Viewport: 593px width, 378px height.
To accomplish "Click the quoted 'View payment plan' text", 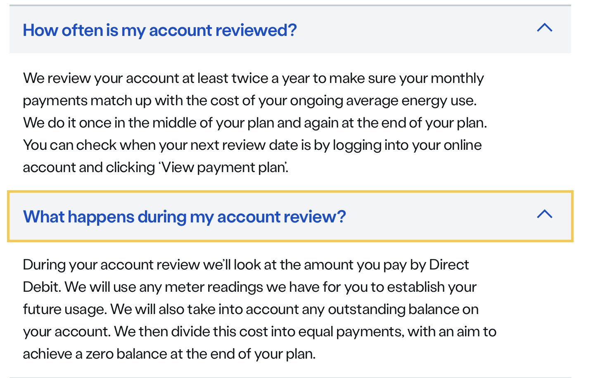I will pyautogui.click(x=222, y=168).
